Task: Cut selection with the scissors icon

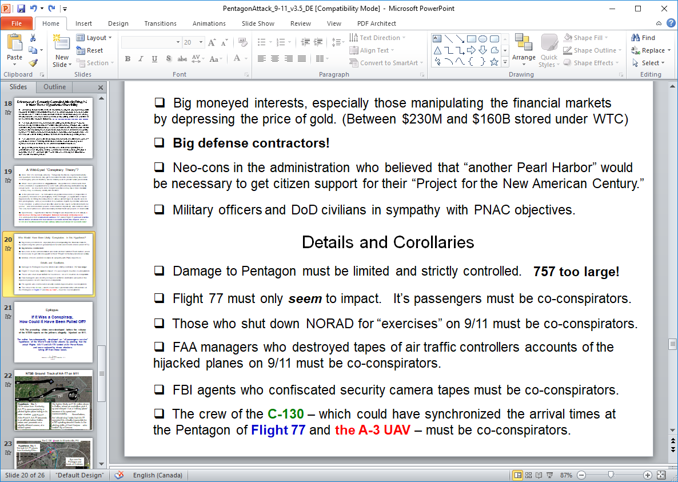Action: pyautogui.click(x=33, y=38)
